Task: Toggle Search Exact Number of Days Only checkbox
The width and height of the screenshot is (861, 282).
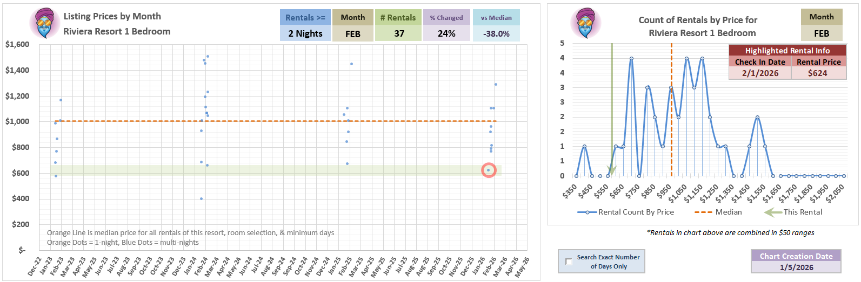Action: 569,262
